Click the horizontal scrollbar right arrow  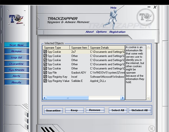123,98
